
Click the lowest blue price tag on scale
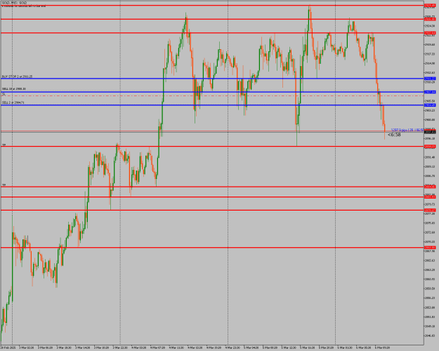coord(430,105)
